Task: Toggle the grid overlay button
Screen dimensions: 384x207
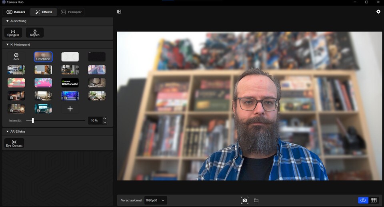Action: [374, 200]
